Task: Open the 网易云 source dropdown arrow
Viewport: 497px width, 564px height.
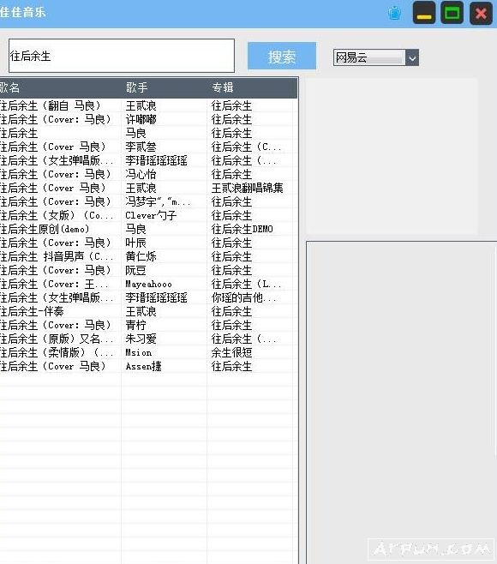Action: point(412,57)
